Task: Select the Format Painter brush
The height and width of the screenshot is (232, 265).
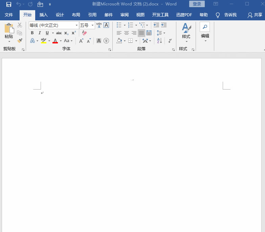Action: pos(20,41)
